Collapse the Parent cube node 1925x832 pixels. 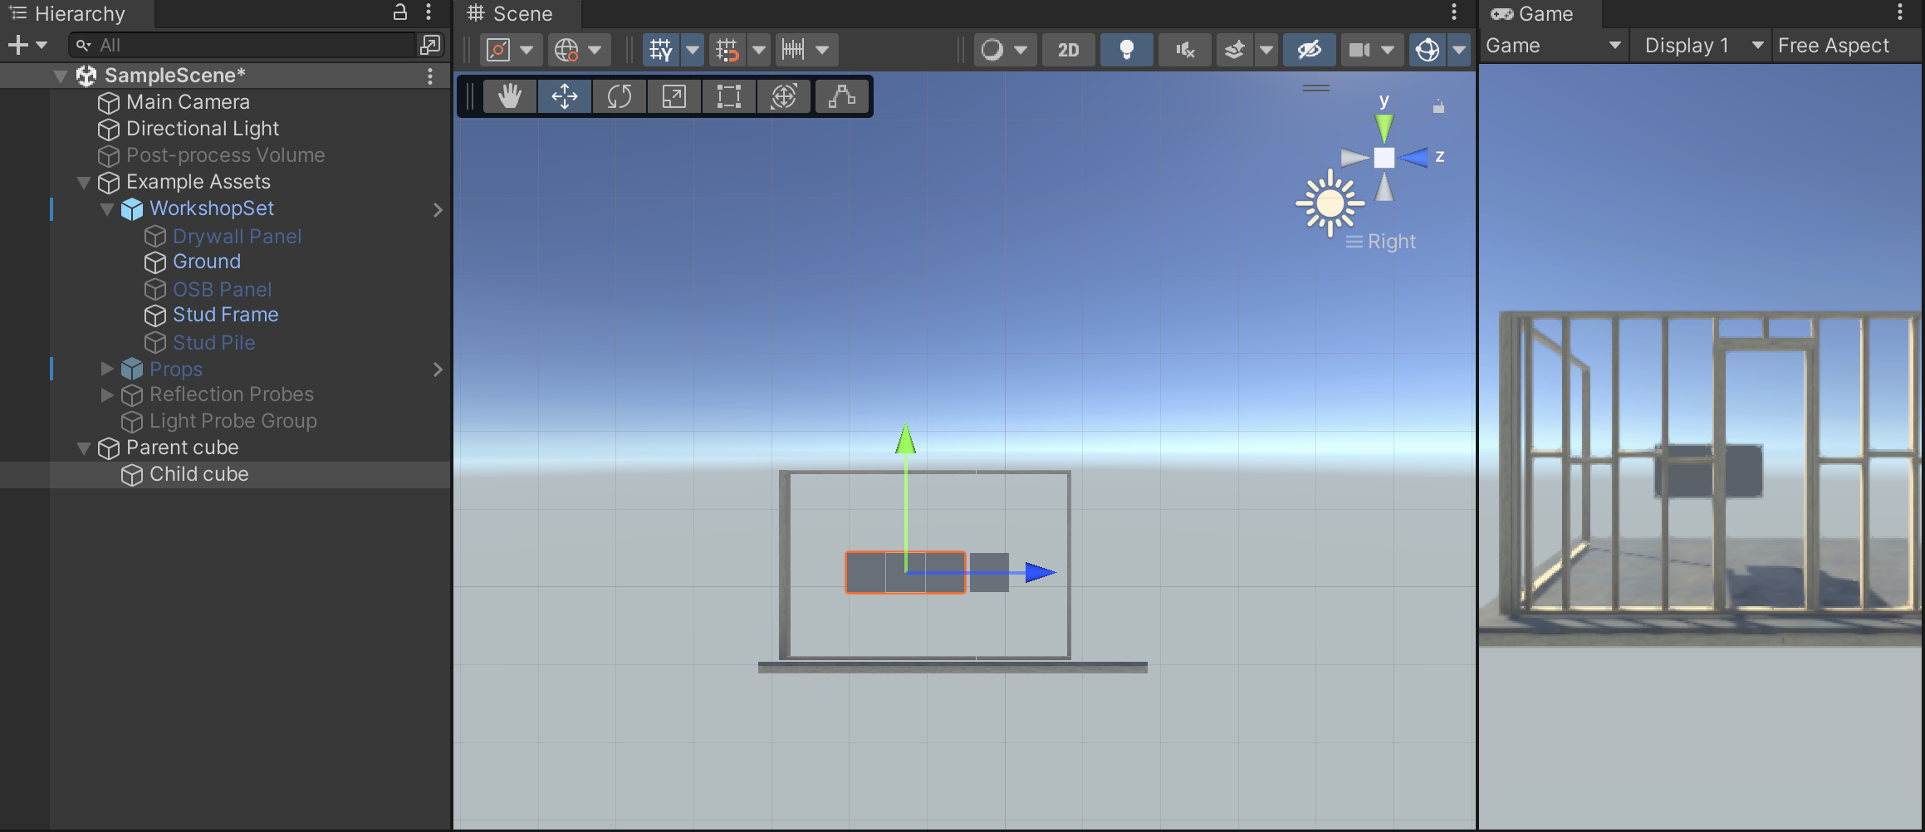pyautogui.click(x=84, y=448)
